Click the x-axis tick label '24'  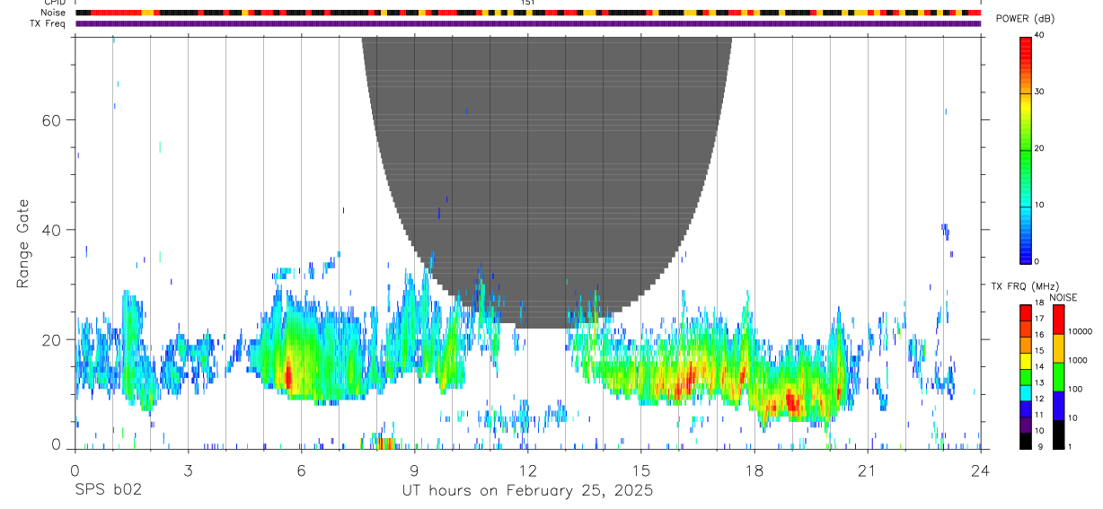coord(980,470)
